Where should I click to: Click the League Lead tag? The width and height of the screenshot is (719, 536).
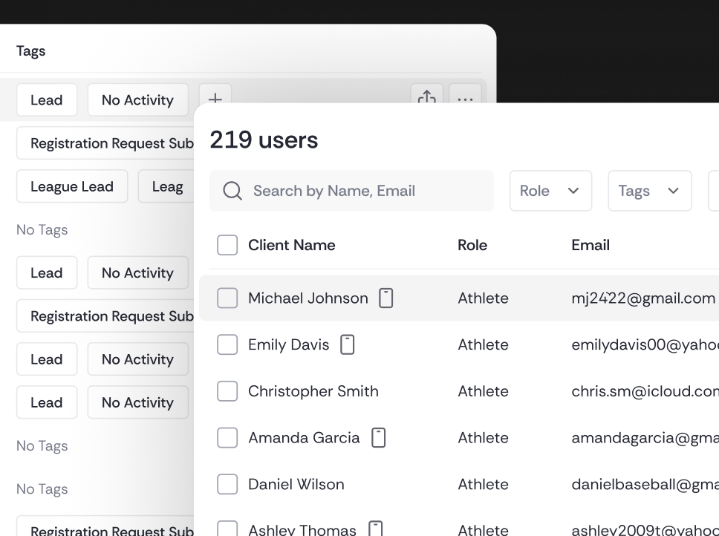pos(72,186)
